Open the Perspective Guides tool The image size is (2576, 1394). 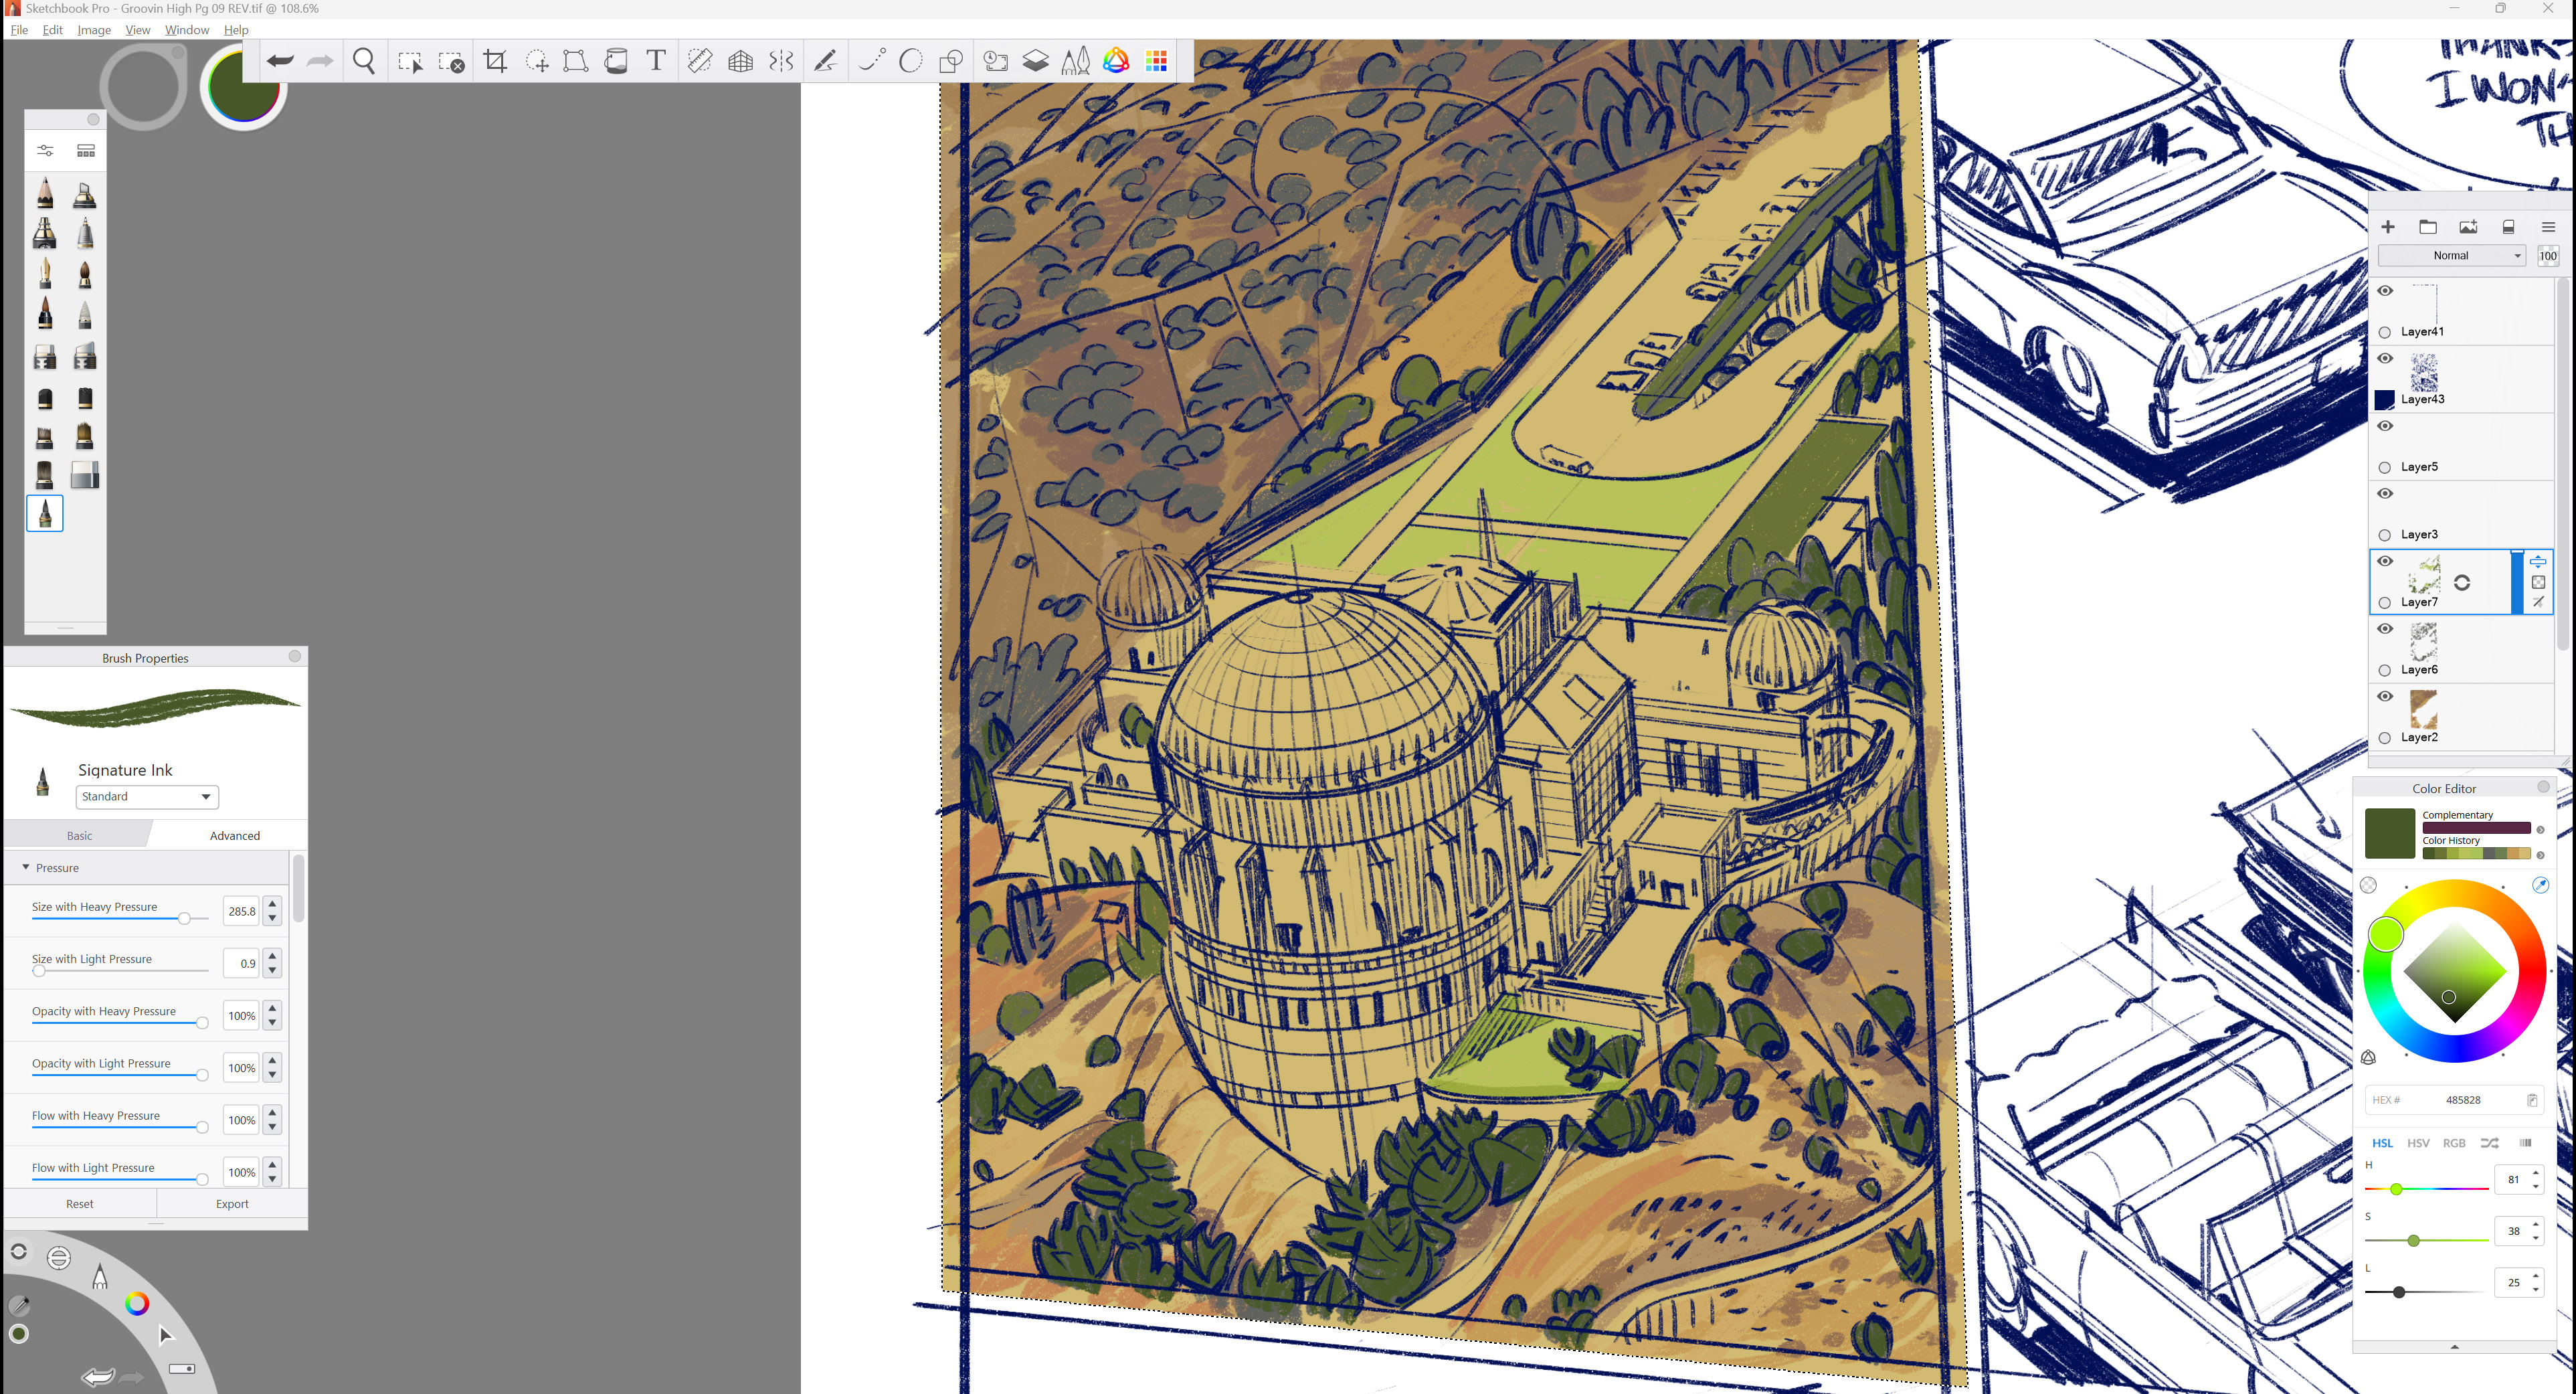(x=741, y=61)
